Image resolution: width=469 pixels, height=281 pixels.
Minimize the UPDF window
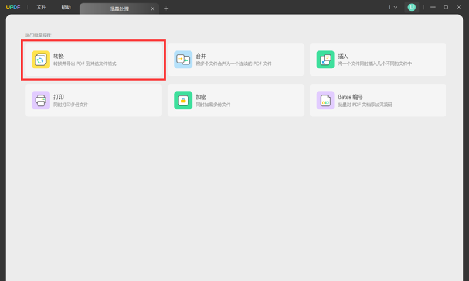click(x=433, y=7)
